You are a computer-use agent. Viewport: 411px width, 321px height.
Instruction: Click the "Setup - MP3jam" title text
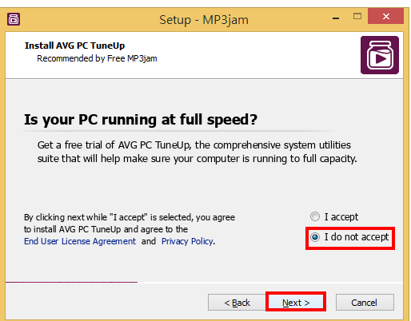pyautogui.click(x=204, y=20)
